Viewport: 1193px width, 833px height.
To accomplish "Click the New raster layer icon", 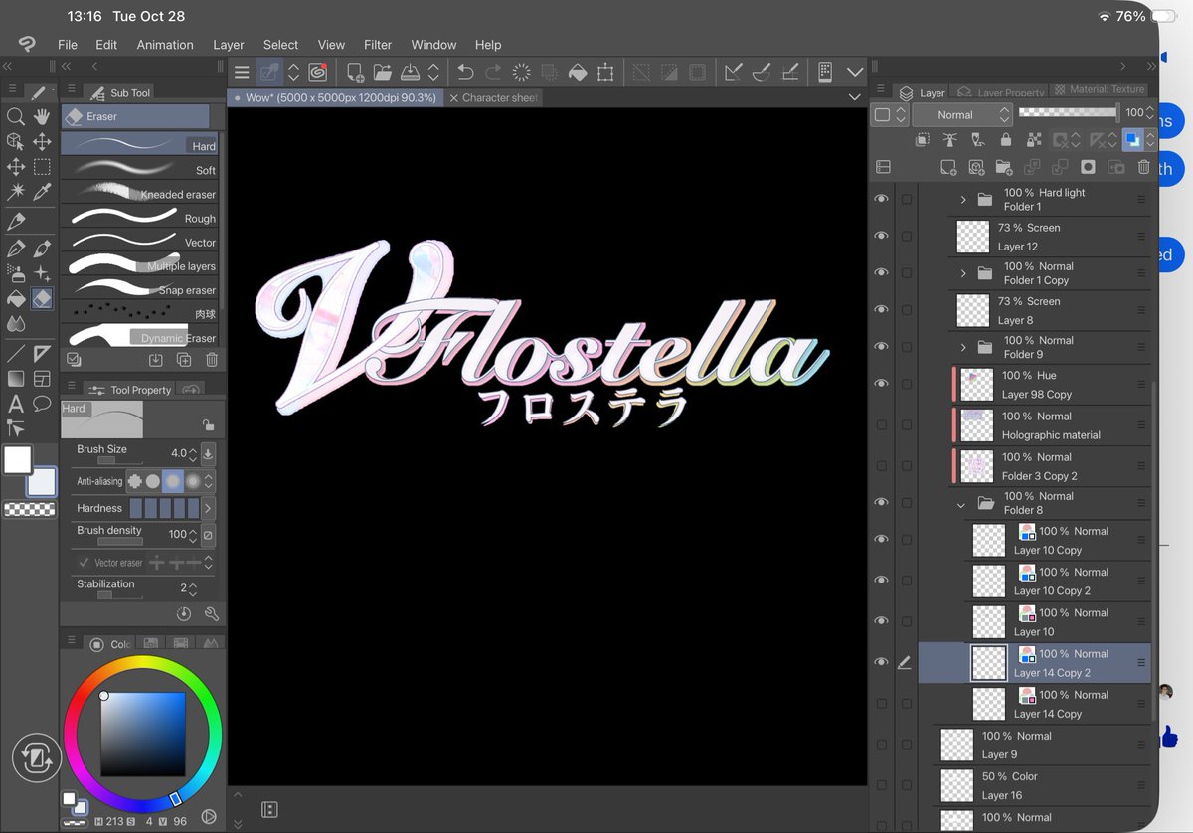I will [x=949, y=167].
